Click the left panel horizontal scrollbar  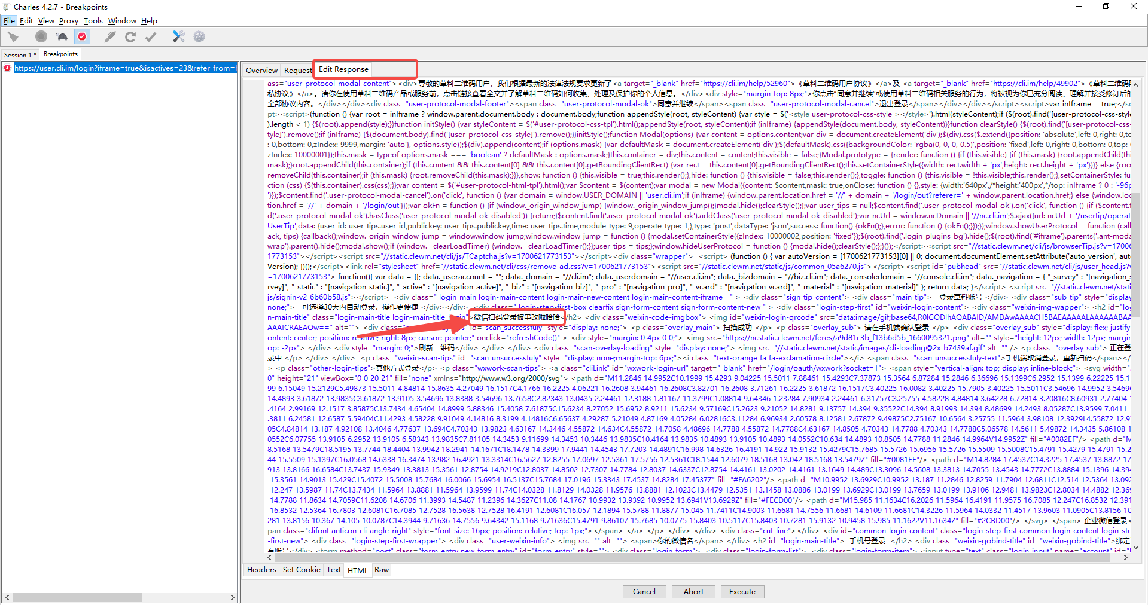pos(78,597)
